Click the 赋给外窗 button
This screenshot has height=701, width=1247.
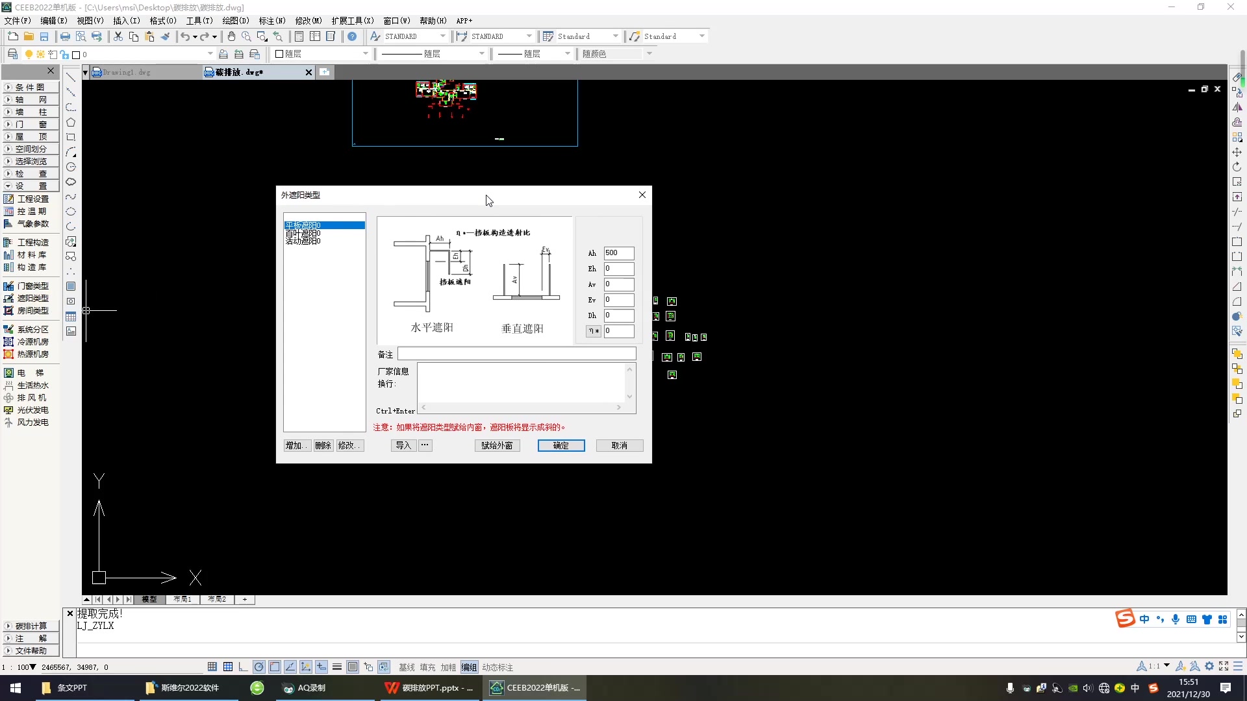pos(497,446)
